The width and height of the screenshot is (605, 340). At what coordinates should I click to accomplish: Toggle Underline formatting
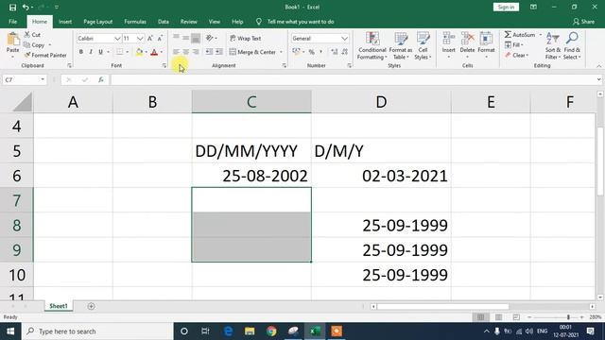click(x=101, y=52)
